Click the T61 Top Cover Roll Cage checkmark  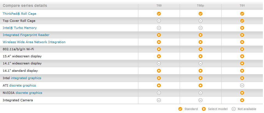242,21
